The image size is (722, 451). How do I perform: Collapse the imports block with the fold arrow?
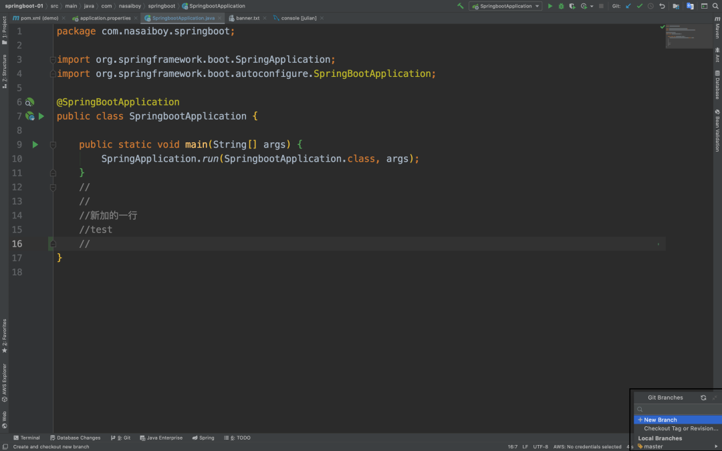pos(52,59)
